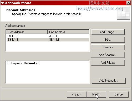Remove the selected address range

tap(108, 47)
